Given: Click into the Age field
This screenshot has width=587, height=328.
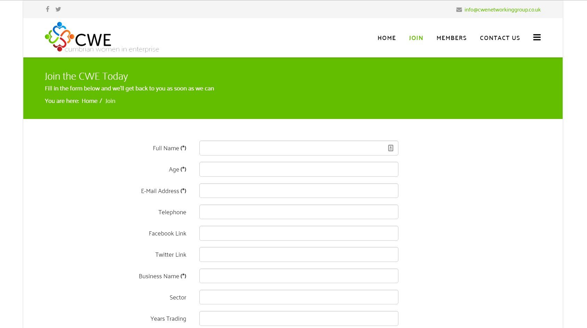Looking at the screenshot, I should pos(299,169).
